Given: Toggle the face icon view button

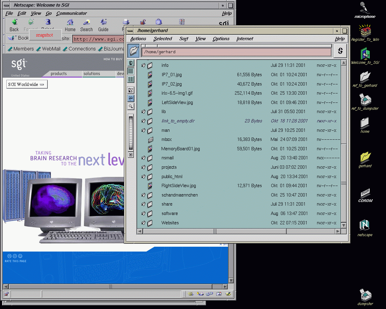Looking at the screenshot, I should point(131,90).
